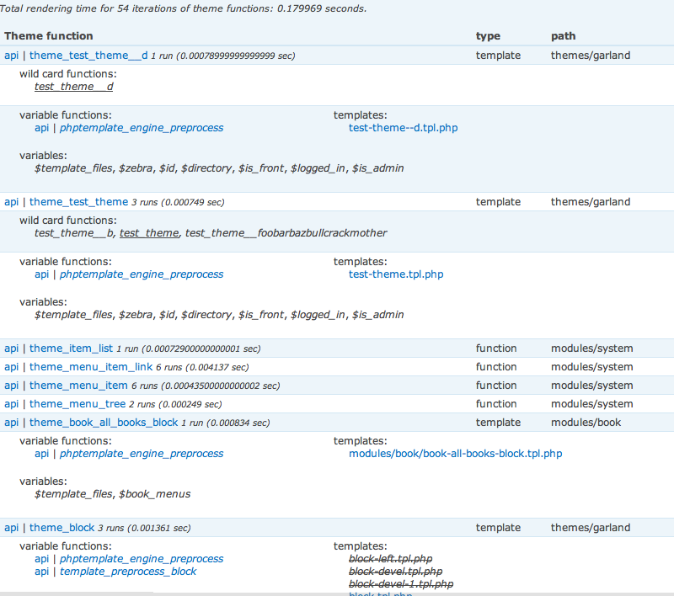The width and height of the screenshot is (674, 596).
Task: Open the api link next to template_preprocess_block
Action: [41, 572]
